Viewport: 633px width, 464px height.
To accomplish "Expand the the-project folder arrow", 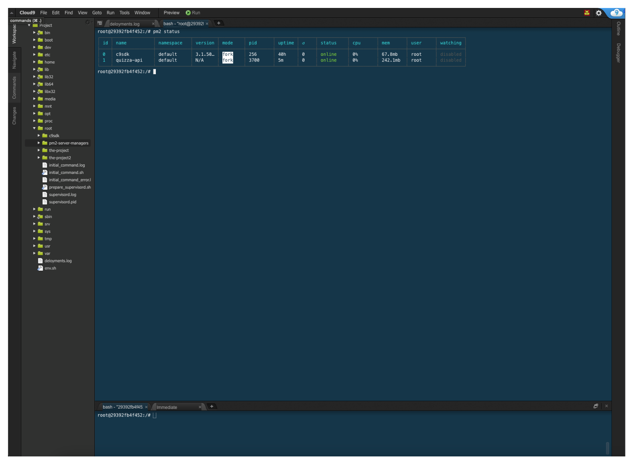I will click(39, 150).
